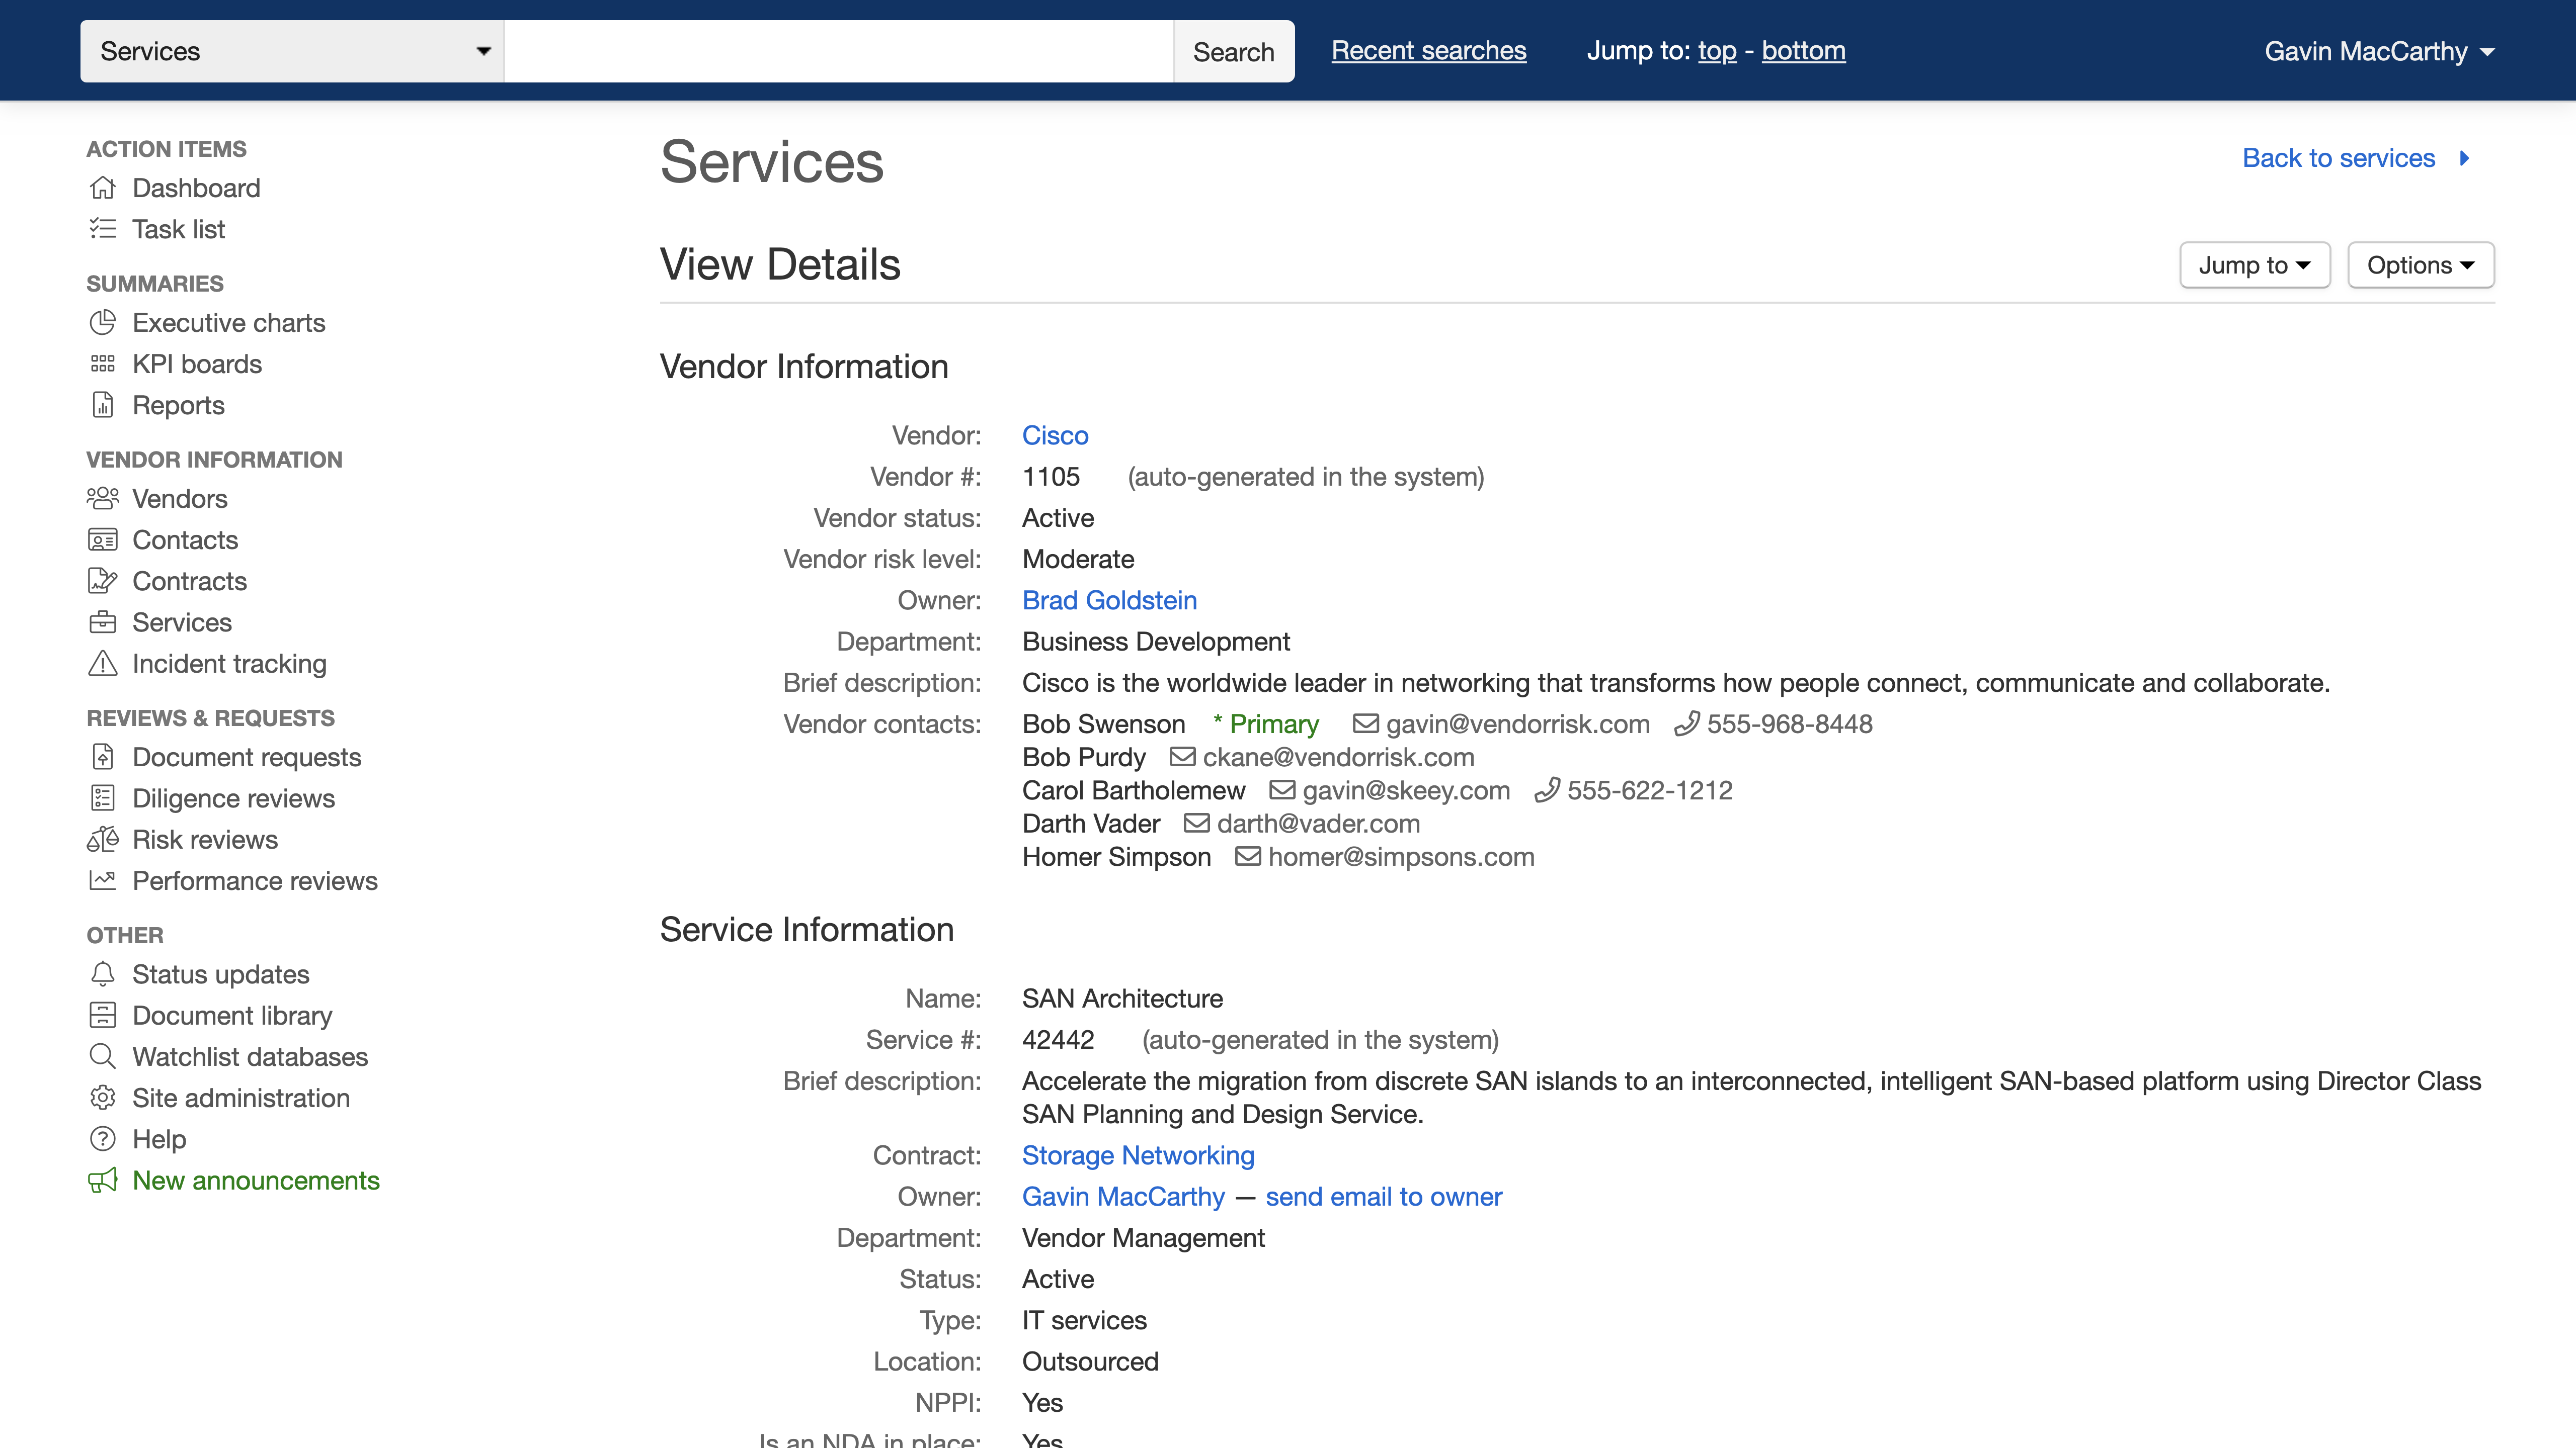Viewport: 2576px width, 1448px height.
Task: Select Vendors in the sidebar
Action: point(180,498)
